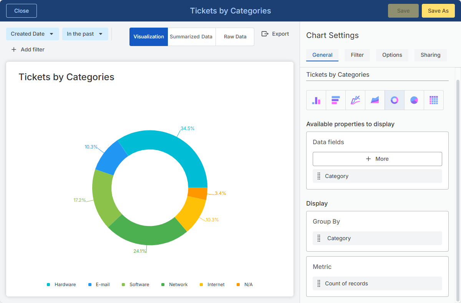461x303 pixels.
Task: Select the table grid chart type icon
Action: 434,100
